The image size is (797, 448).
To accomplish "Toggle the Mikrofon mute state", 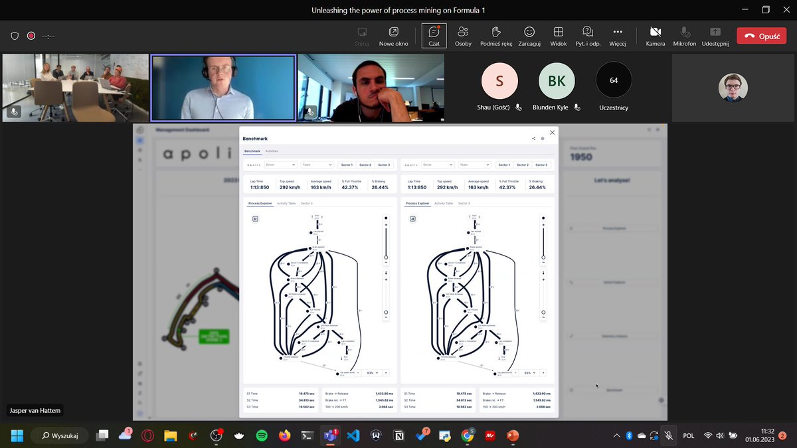I will [684, 36].
